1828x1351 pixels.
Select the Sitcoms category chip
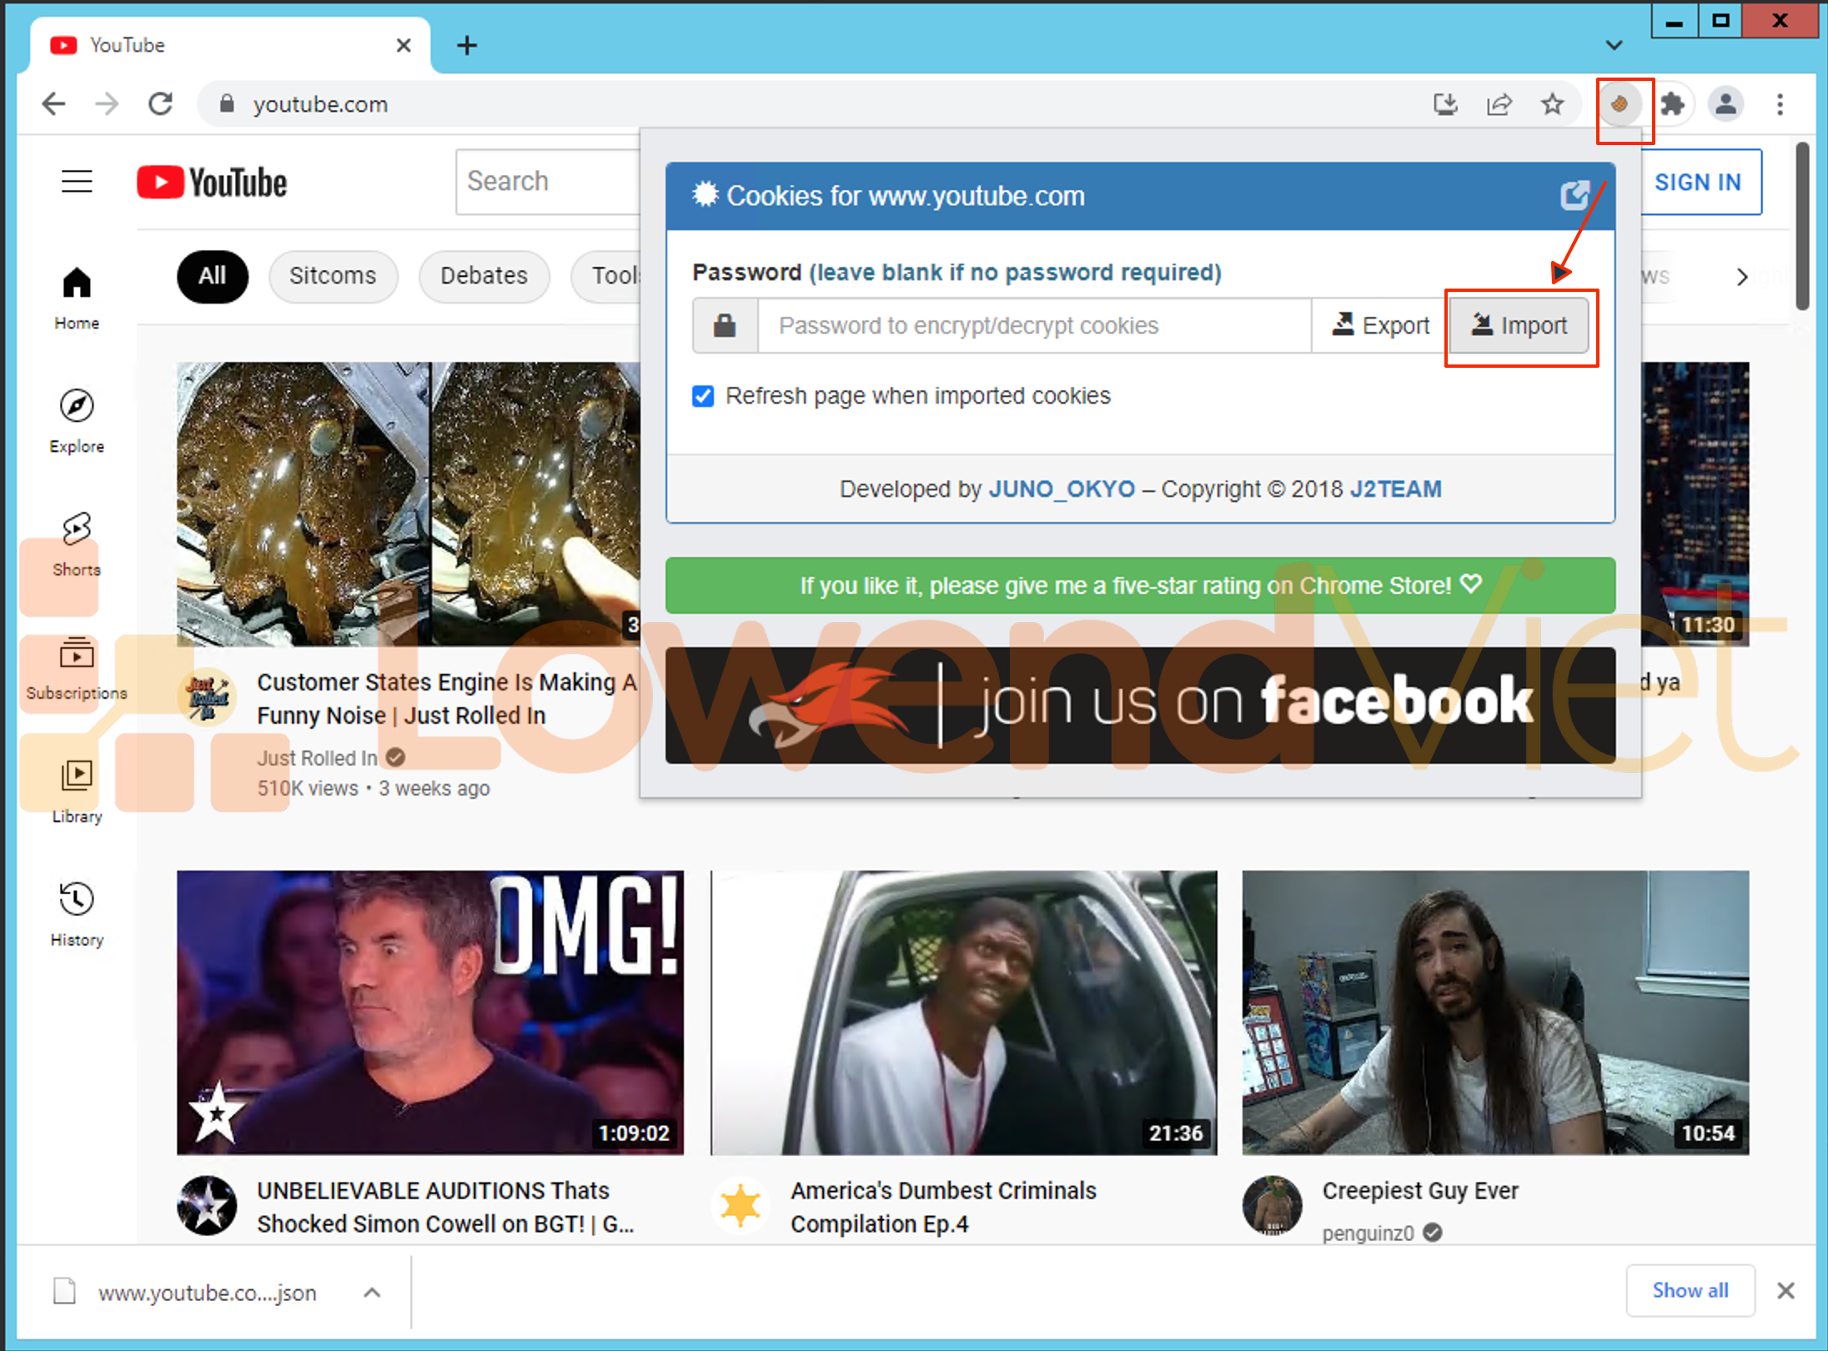tap(333, 276)
